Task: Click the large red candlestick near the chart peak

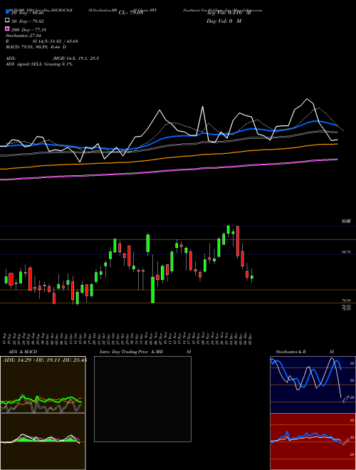Action: click(238, 241)
